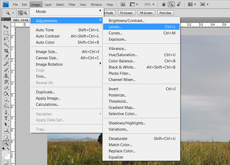
Task: Choose Brightness/Contrast adjustment
Action: tap(141, 21)
